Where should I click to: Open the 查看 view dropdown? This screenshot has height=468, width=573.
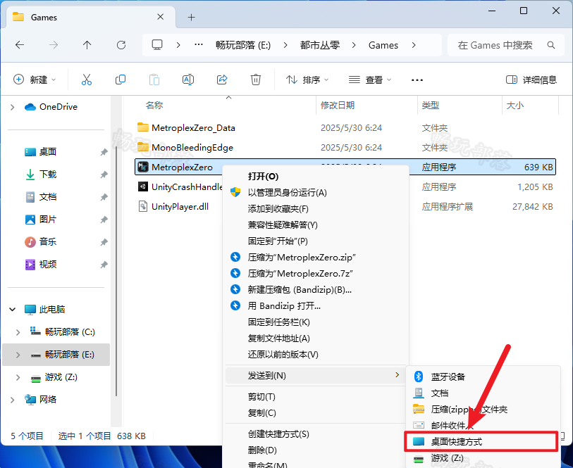point(370,80)
